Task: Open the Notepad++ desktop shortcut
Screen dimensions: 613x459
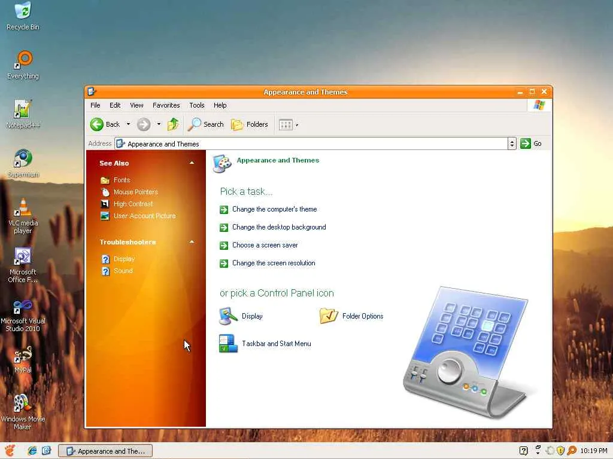Action: point(23,114)
